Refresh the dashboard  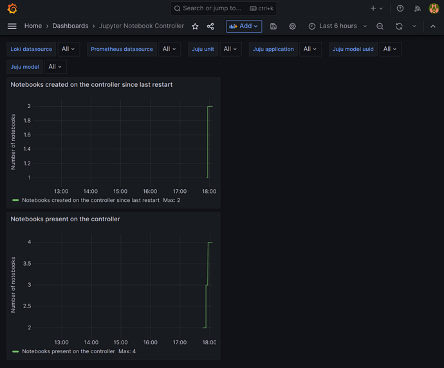(399, 26)
